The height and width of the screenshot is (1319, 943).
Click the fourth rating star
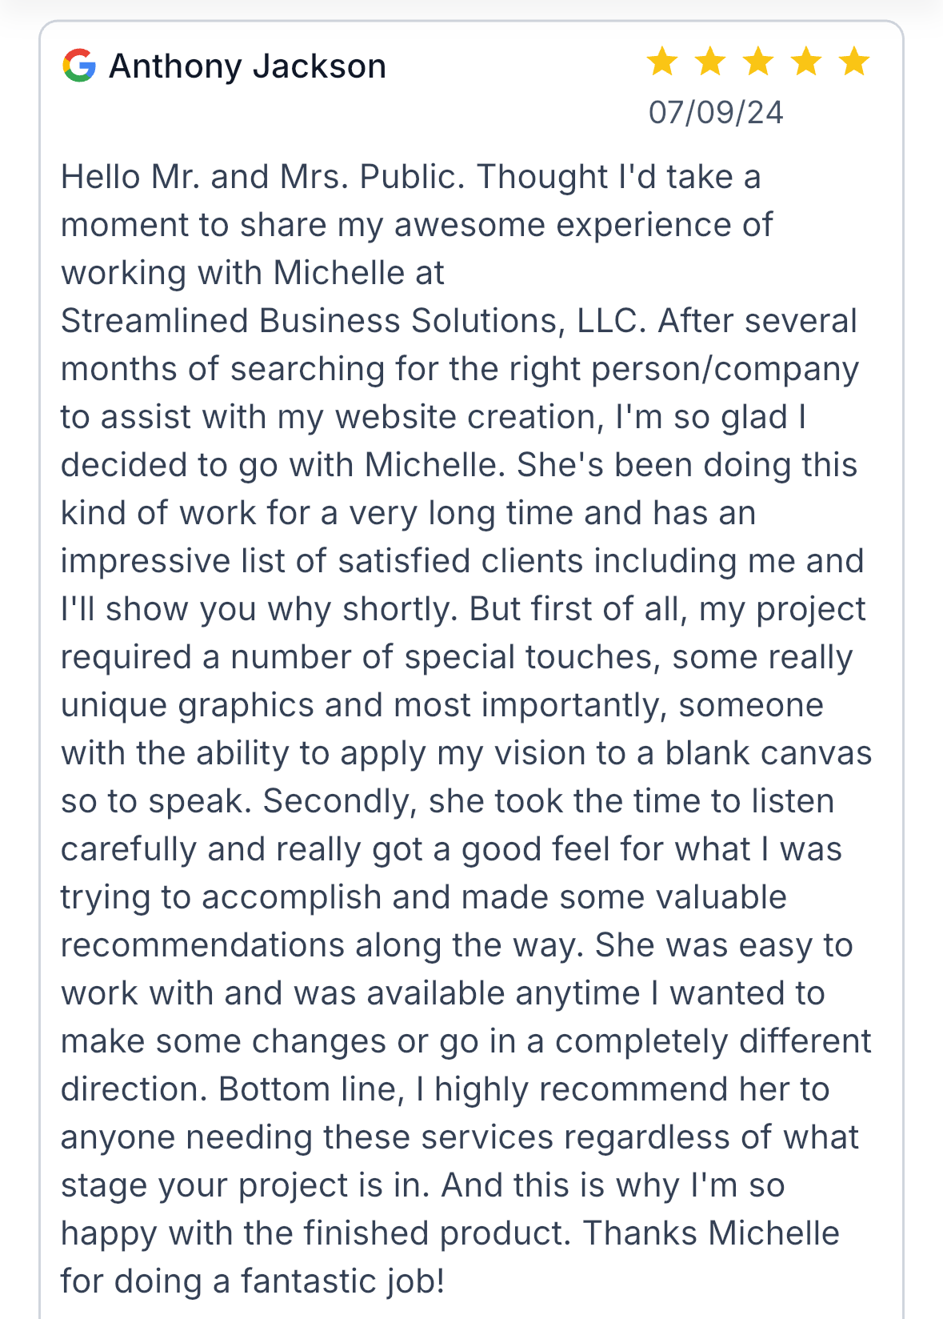(806, 62)
